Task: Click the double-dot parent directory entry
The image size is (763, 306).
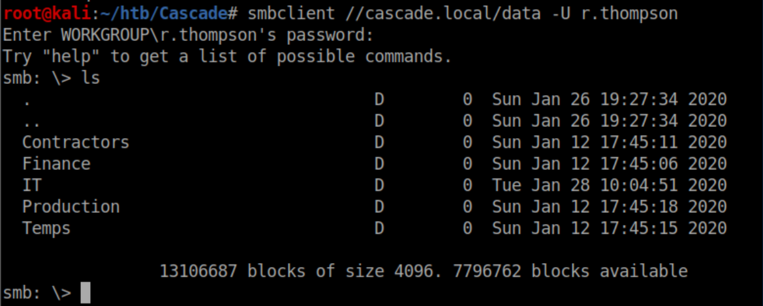Action: click(27, 121)
